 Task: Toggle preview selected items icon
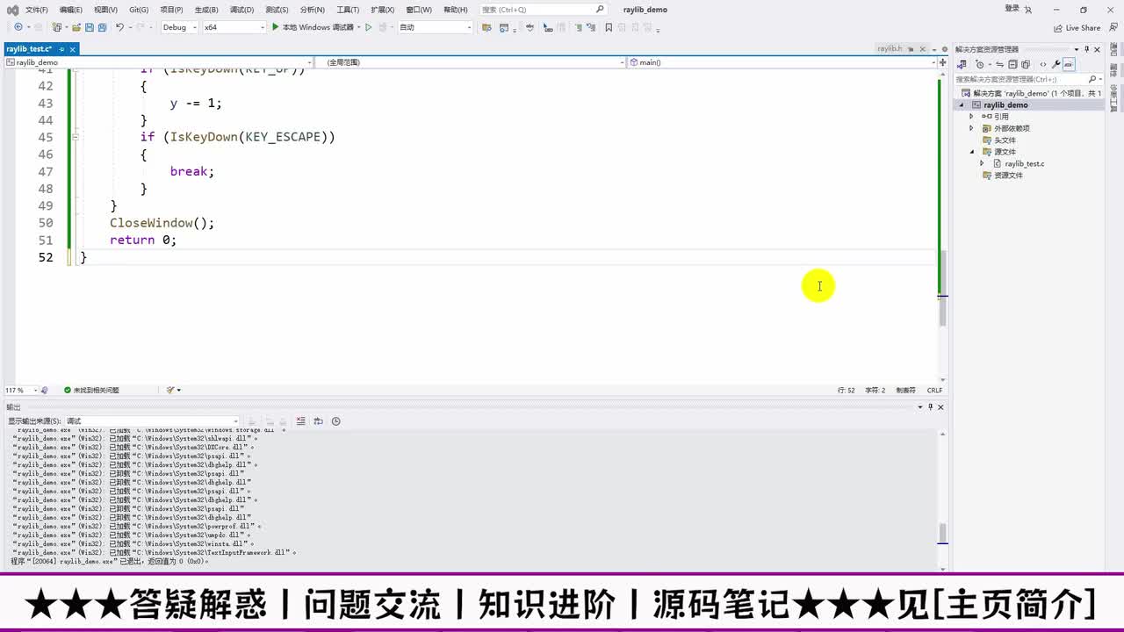coord(1069,64)
